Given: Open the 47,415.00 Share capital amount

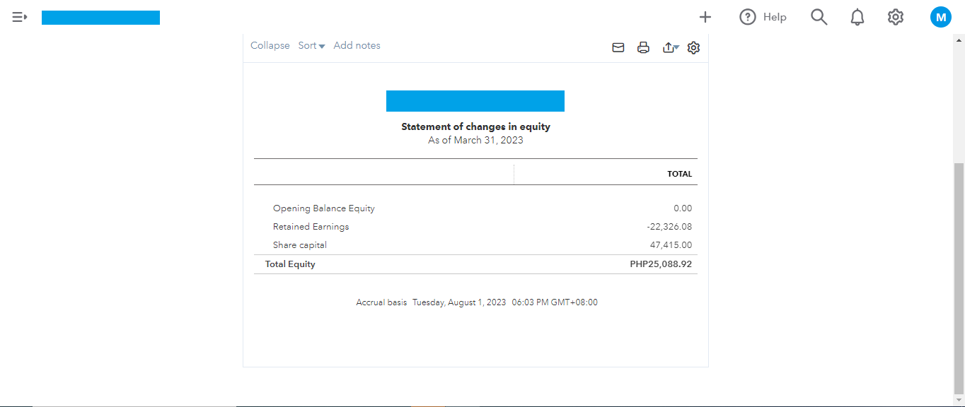Looking at the screenshot, I should click(671, 245).
